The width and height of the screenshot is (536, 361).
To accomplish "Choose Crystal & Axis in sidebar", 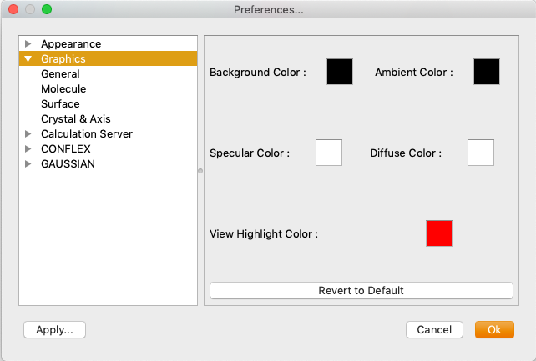I will (x=76, y=119).
